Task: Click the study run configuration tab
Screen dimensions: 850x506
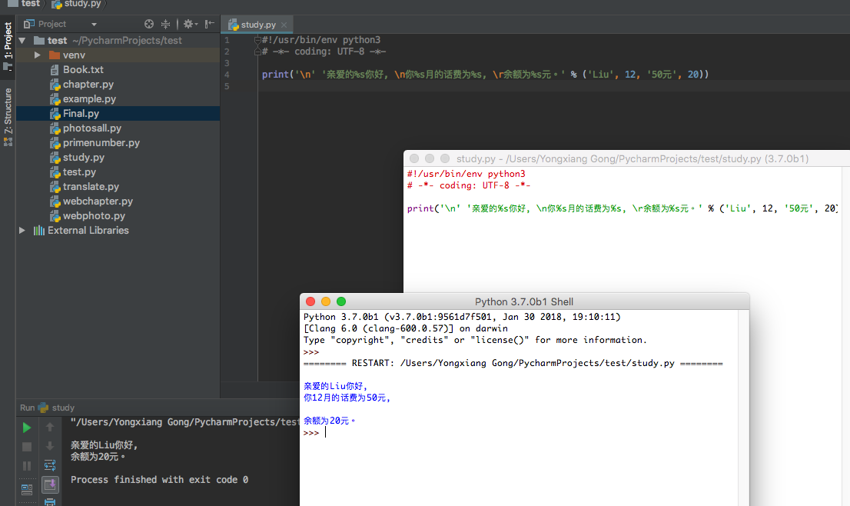Action: click(x=56, y=408)
